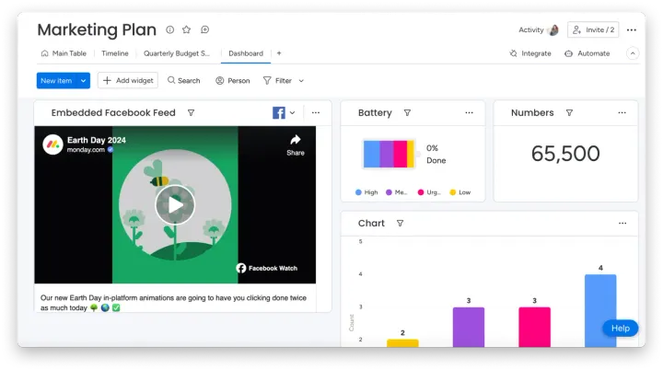Image resolution: width=663 pixels, height=370 pixels.
Task: Open Embedded Facebook Feed widget options menu
Action: coord(316,113)
